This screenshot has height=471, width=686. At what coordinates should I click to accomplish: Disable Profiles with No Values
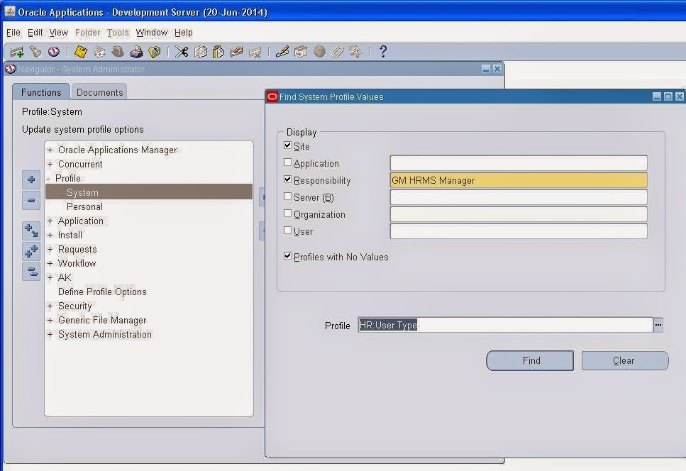(x=287, y=256)
